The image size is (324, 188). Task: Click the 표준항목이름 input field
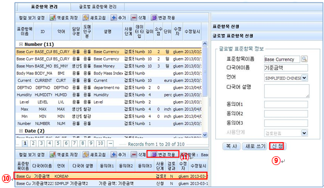282,59
